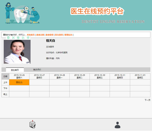Image resolution: width=152 pixels, height=131 pixels.
Task: Click the share export icon above photo
Action: pos(23,38)
